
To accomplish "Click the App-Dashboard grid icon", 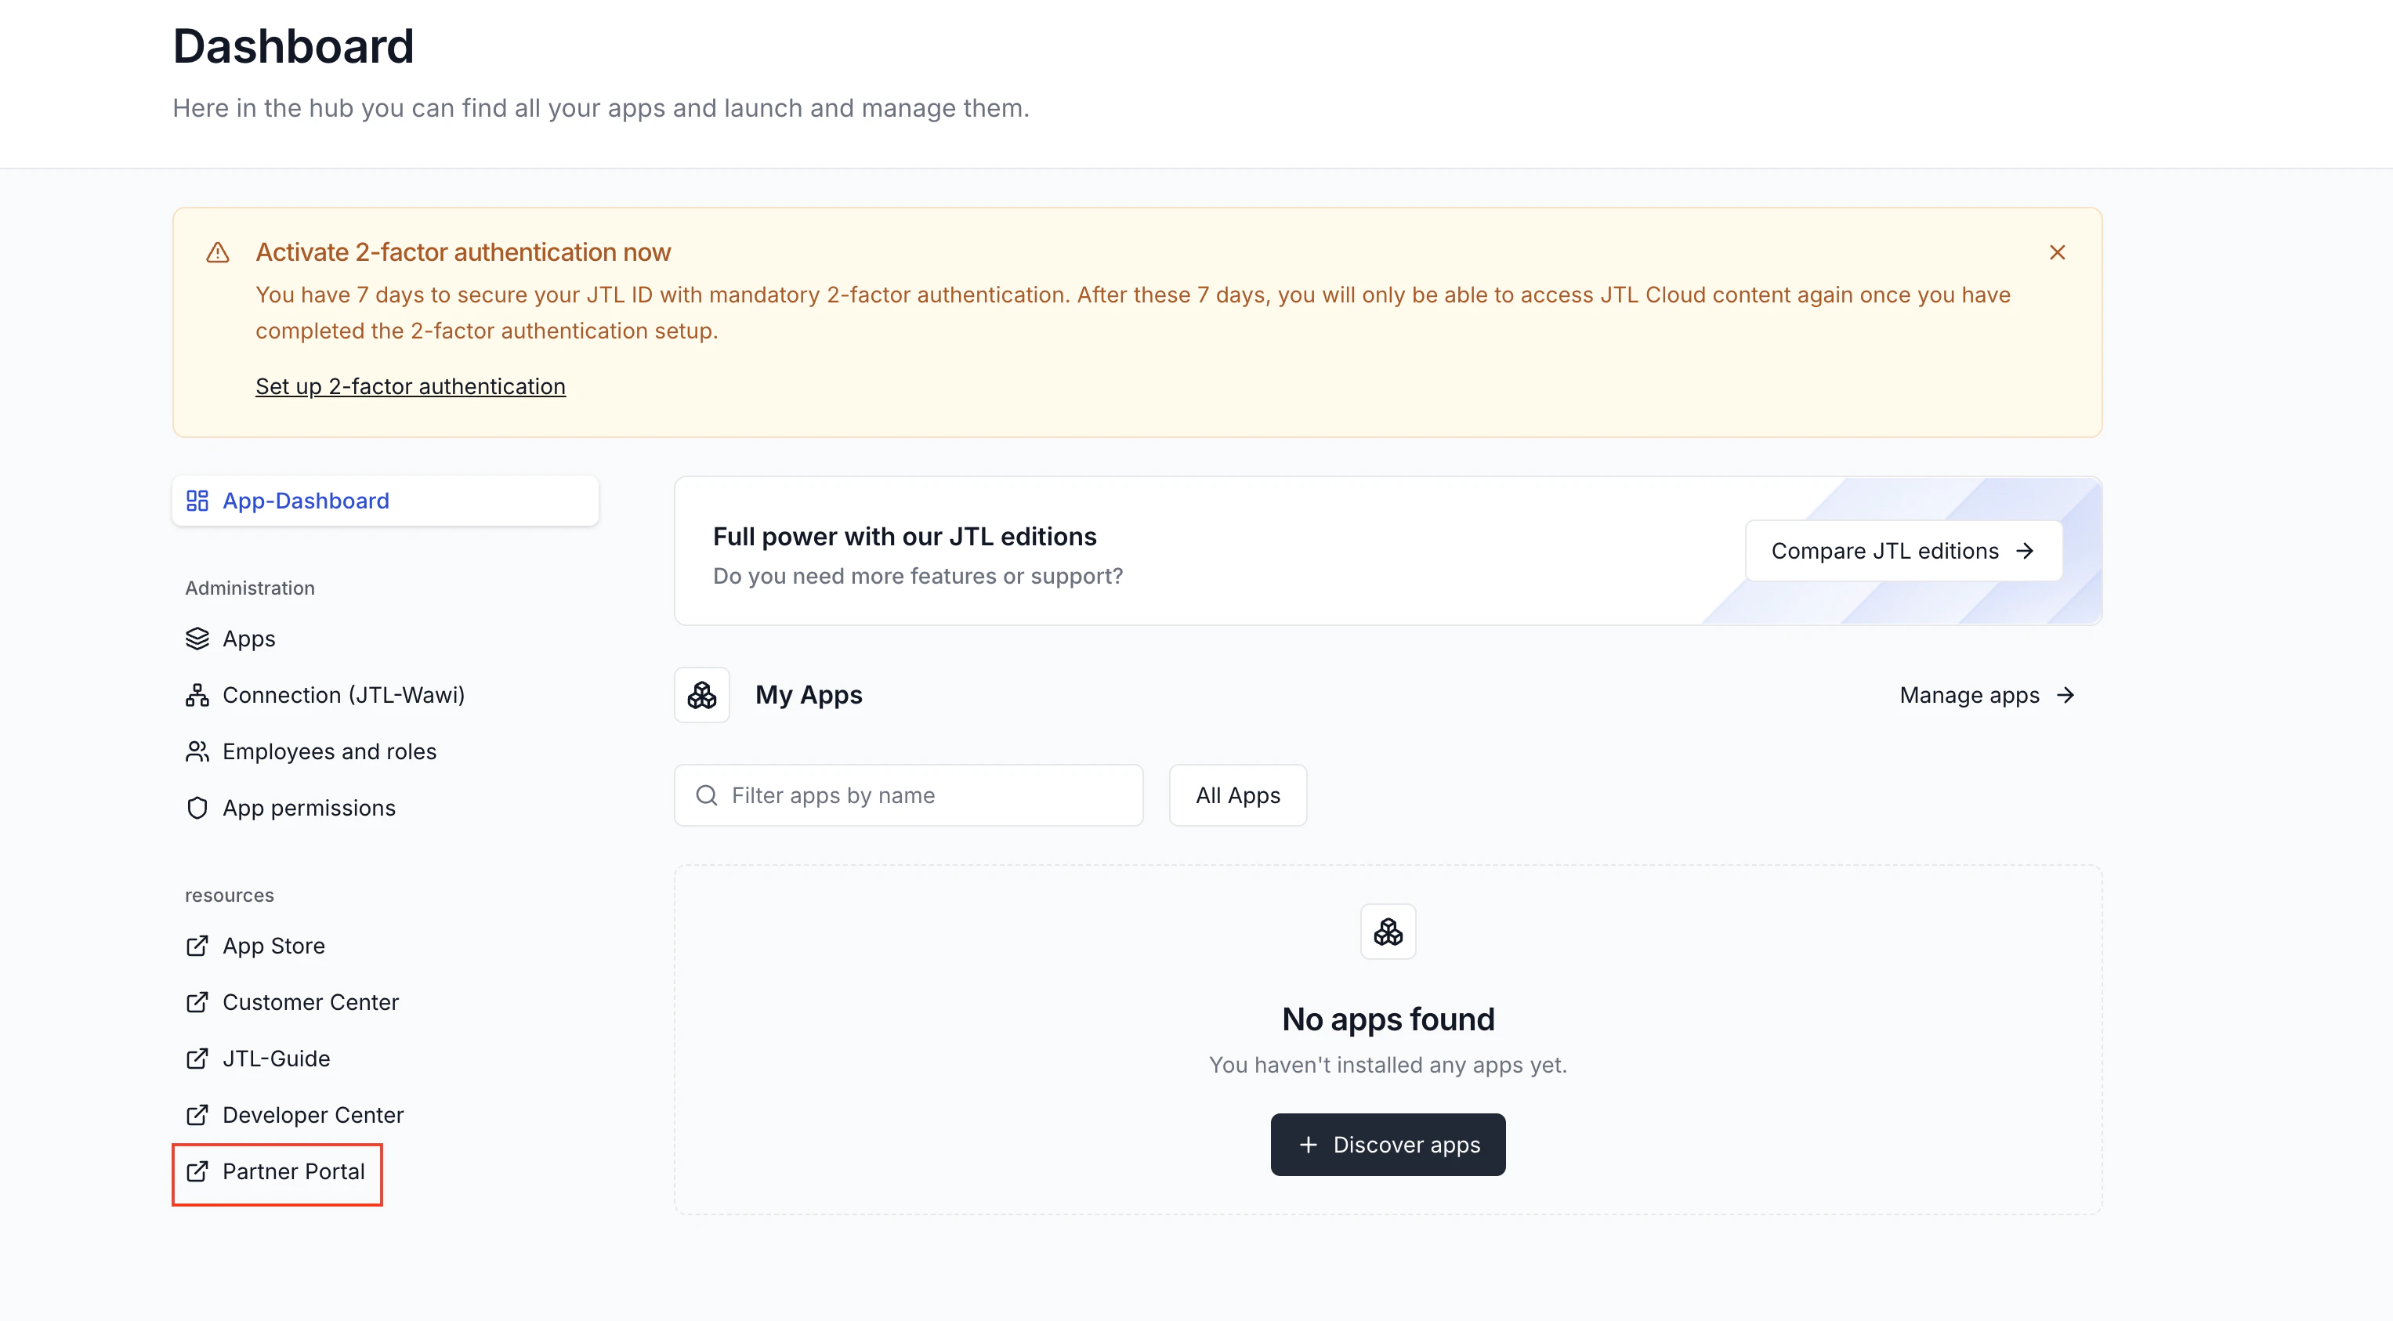I will click(197, 501).
